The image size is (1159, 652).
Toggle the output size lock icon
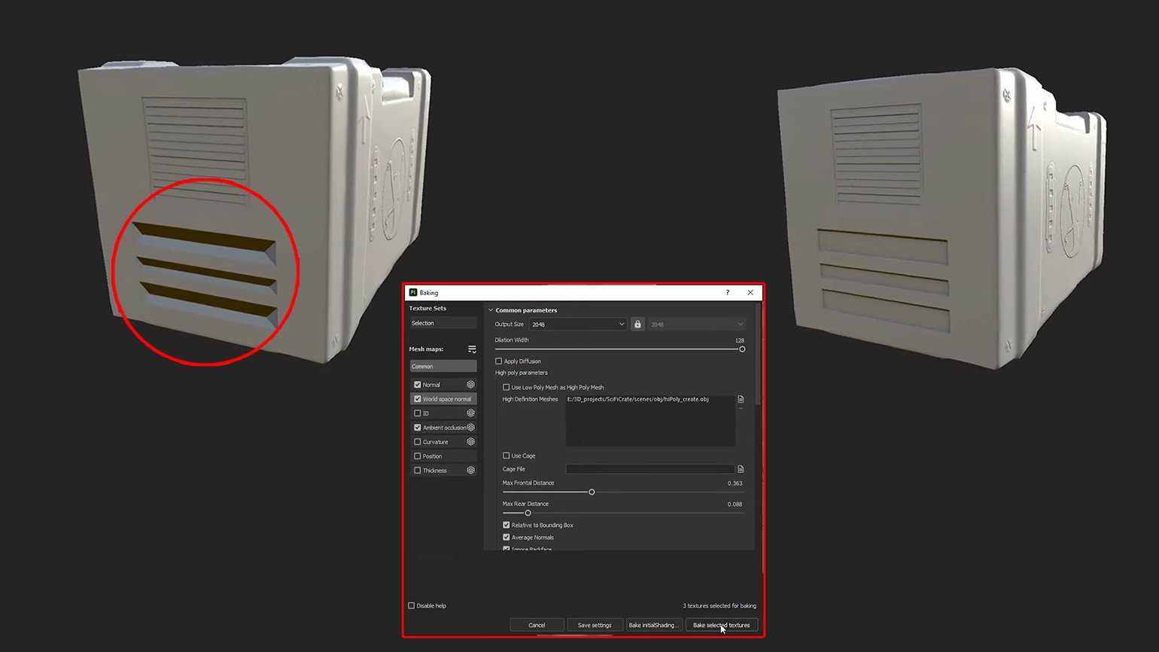637,324
